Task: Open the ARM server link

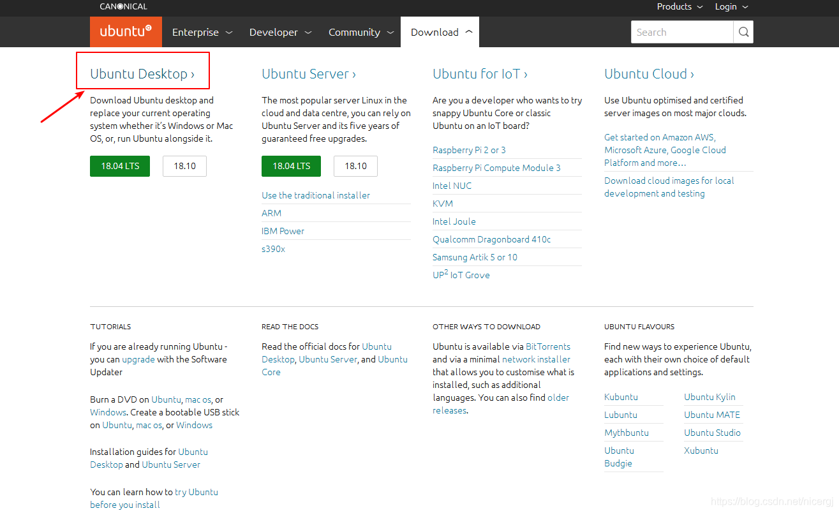Action: 271,213
